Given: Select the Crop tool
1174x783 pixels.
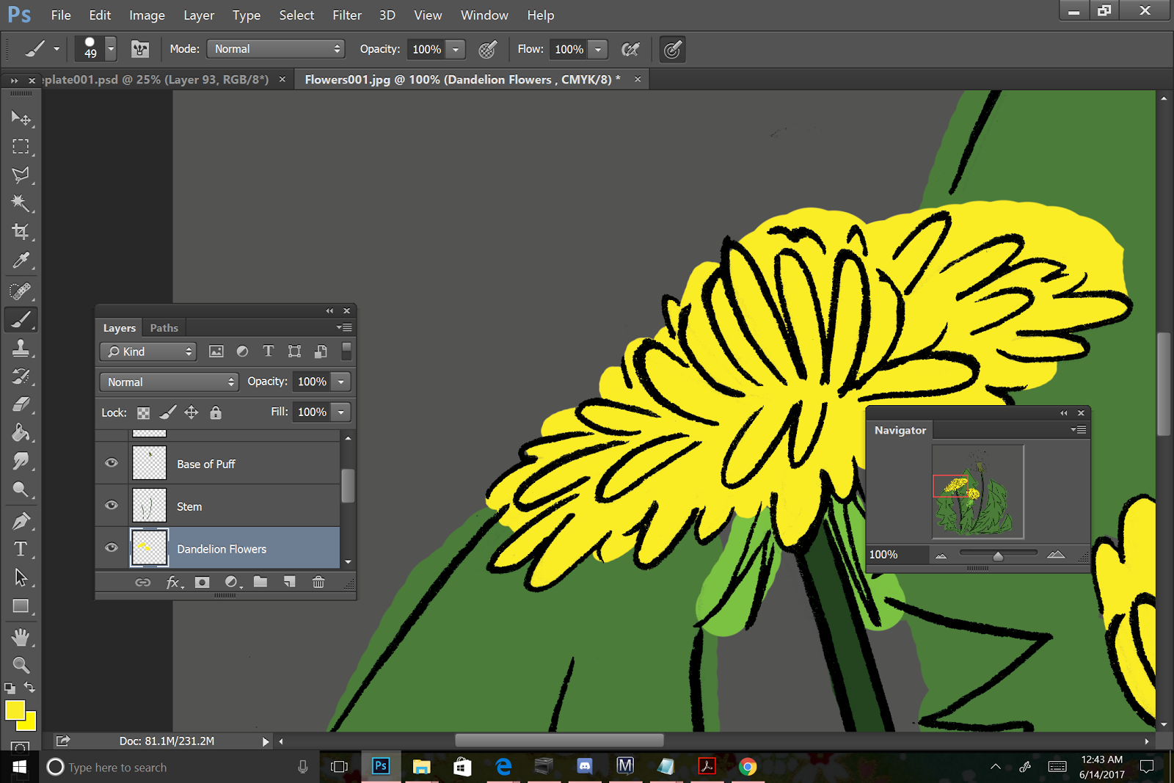Looking at the screenshot, I should pos(21,232).
